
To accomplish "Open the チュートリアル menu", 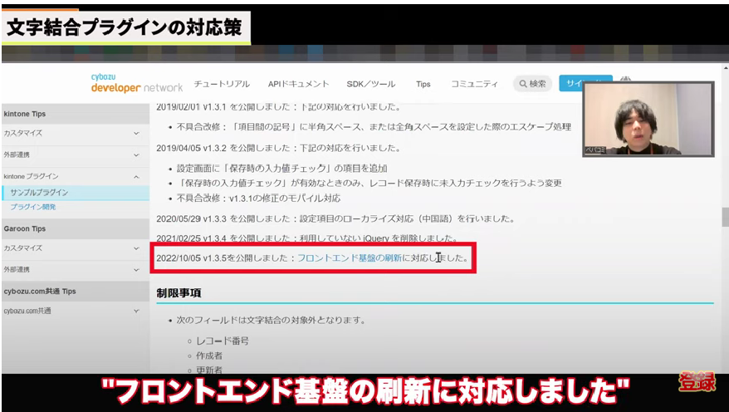I will click(x=222, y=84).
